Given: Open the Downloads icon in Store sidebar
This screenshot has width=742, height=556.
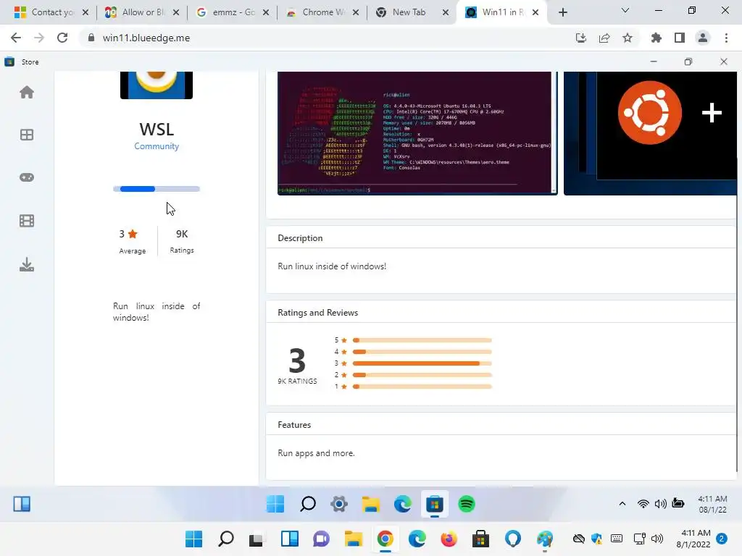Looking at the screenshot, I should click(27, 265).
